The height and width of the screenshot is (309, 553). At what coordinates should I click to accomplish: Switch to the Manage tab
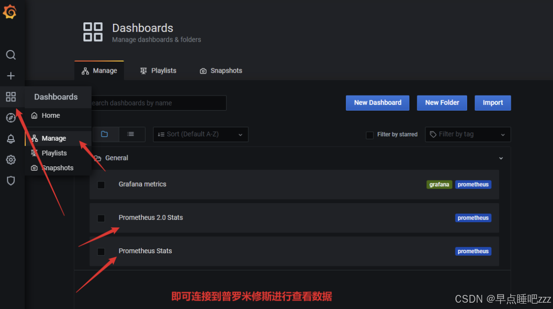(99, 70)
